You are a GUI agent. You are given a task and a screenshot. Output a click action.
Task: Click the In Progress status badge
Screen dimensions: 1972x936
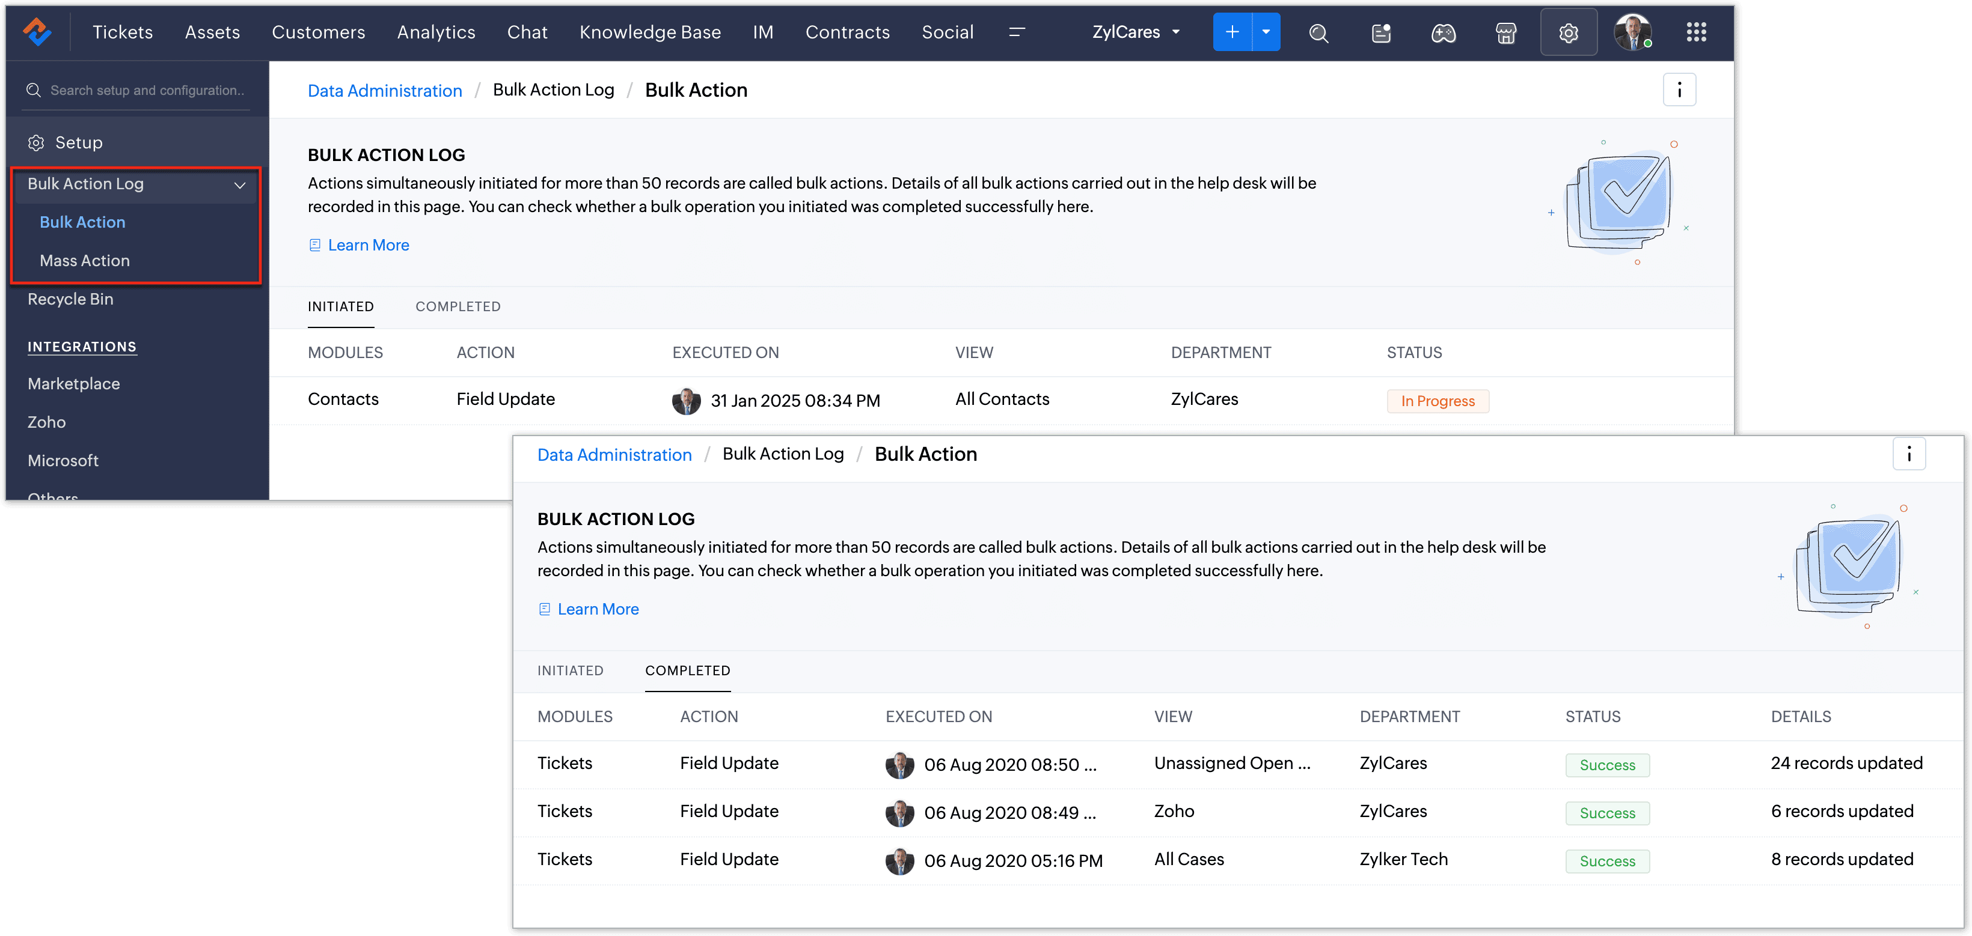click(x=1438, y=401)
